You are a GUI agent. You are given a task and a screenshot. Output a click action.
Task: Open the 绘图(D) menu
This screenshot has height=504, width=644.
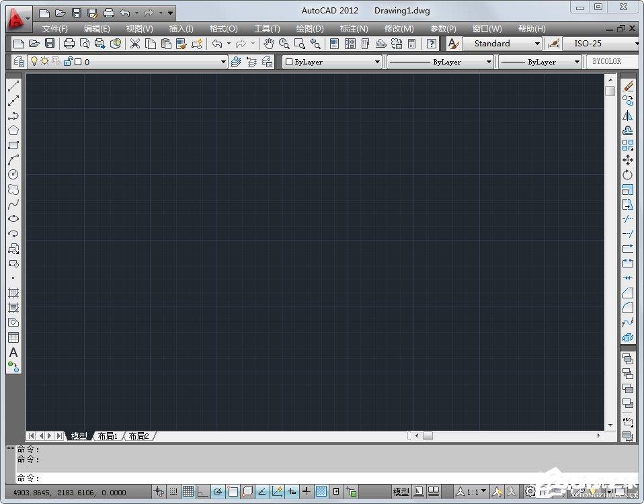[310, 29]
